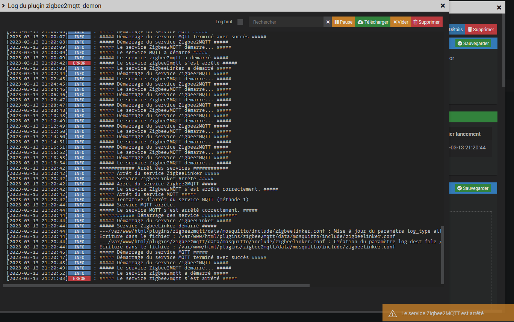Close the zigbee2mqtt_demon log dialog
Viewport: 514px width, 322px height.
click(x=443, y=6)
